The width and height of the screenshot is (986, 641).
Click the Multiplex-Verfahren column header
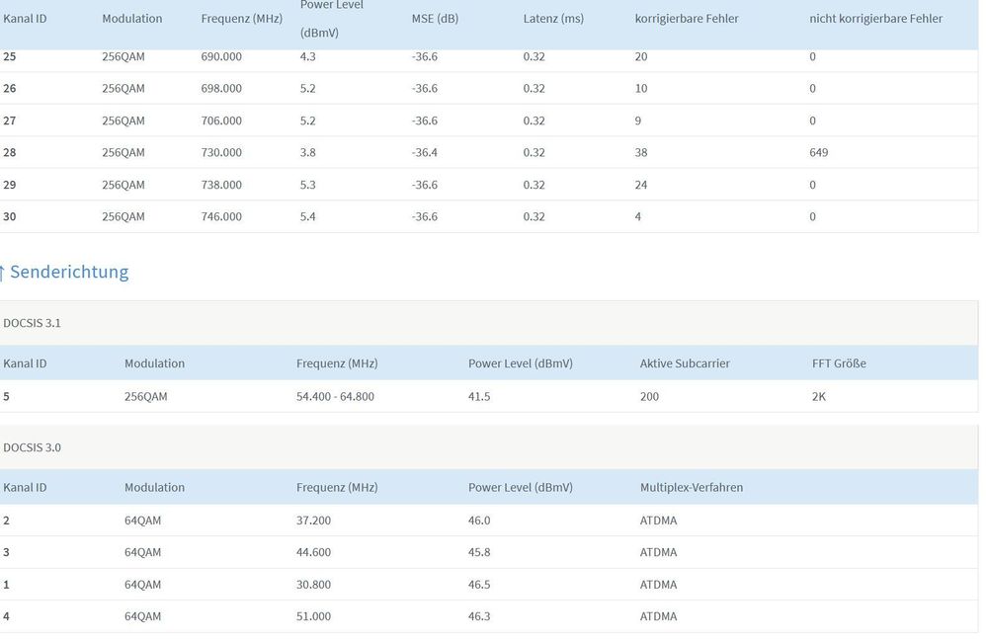691,487
